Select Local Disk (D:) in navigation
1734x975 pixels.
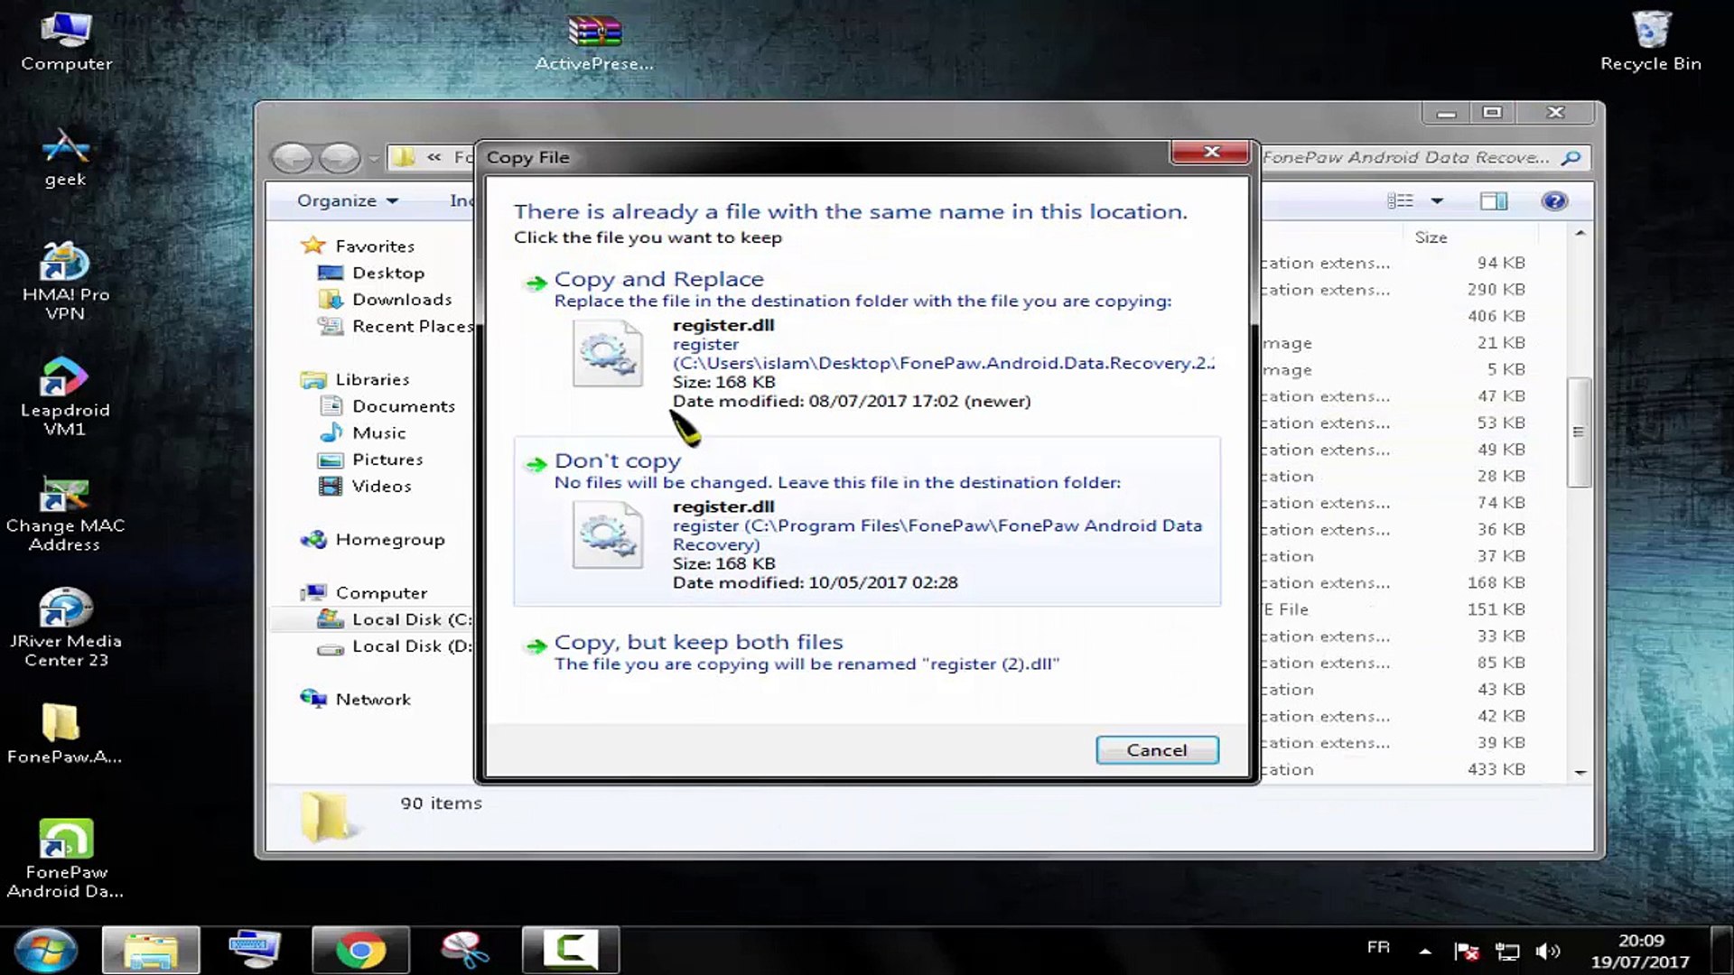410,646
